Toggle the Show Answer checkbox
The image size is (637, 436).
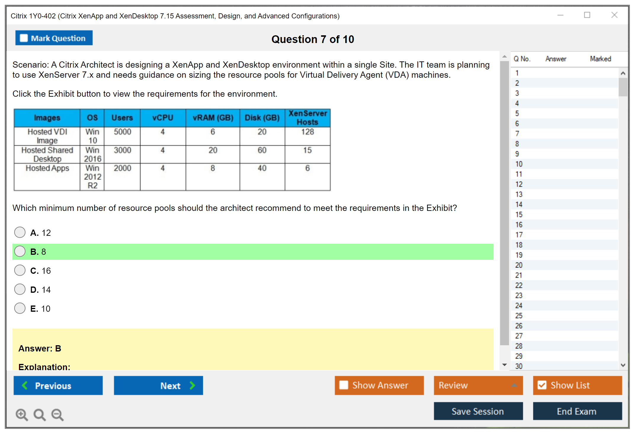coord(344,385)
